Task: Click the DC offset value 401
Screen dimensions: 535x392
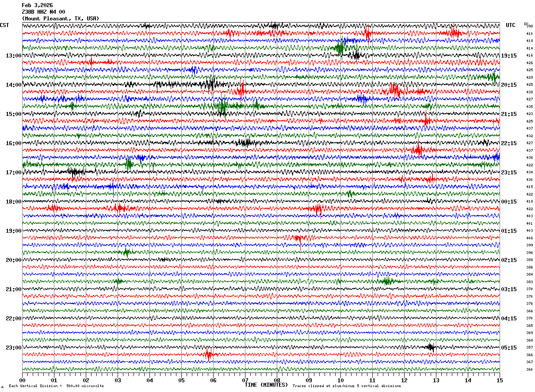Action: point(530,223)
